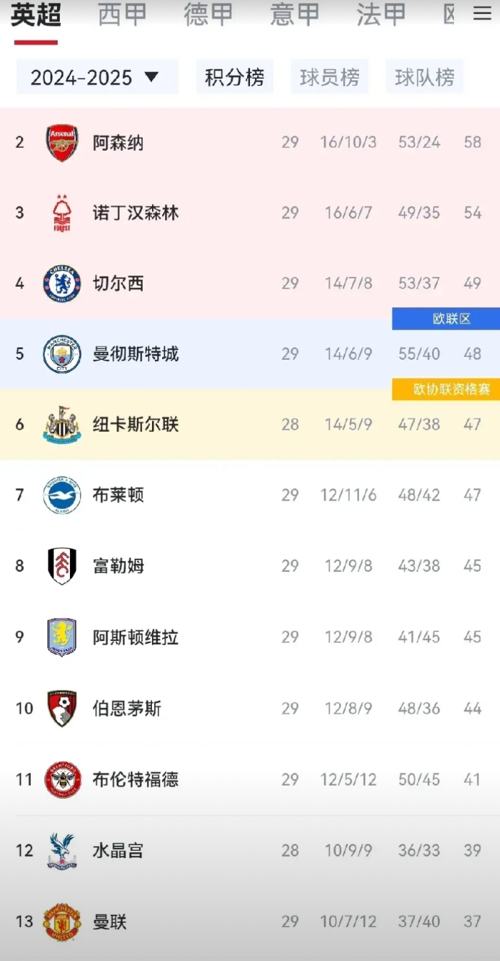Select the 球队榜 button
Screen dimensions: 500x961
pos(424,77)
